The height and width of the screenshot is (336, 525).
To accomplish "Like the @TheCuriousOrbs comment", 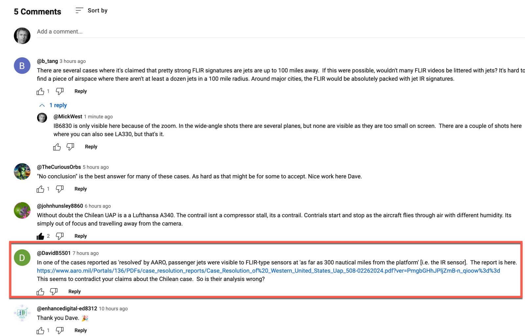I will tap(40, 189).
